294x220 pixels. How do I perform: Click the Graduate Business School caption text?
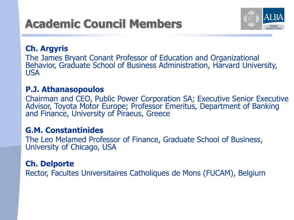(x=274, y=27)
